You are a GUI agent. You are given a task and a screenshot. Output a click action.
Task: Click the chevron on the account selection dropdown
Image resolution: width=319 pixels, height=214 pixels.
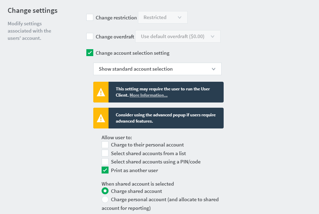[213, 69]
